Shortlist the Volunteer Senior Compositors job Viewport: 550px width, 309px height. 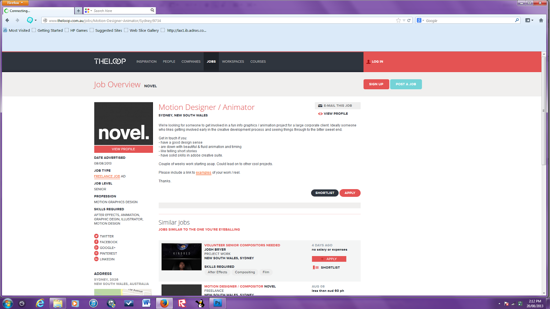[326, 267]
